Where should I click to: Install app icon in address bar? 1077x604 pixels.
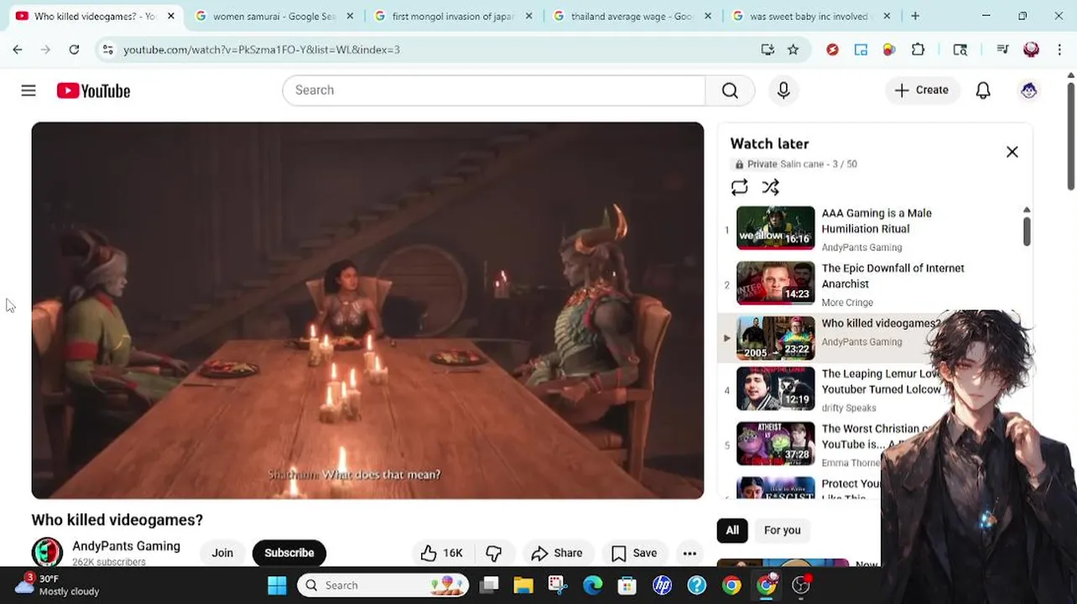click(767, 49)
